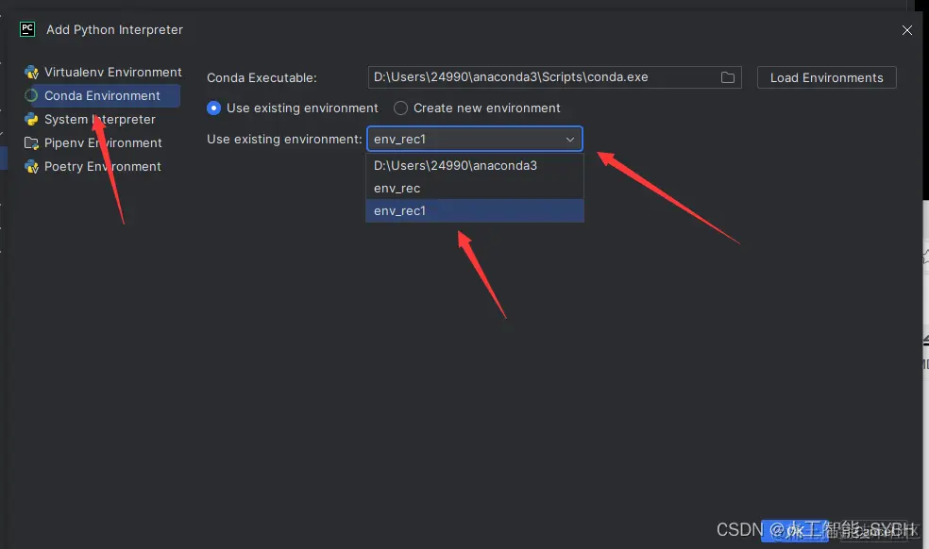The width and height of the screenshot is (929, 549).
Task: Click the Conda Environment ring icon
Action: pos(31,95)
